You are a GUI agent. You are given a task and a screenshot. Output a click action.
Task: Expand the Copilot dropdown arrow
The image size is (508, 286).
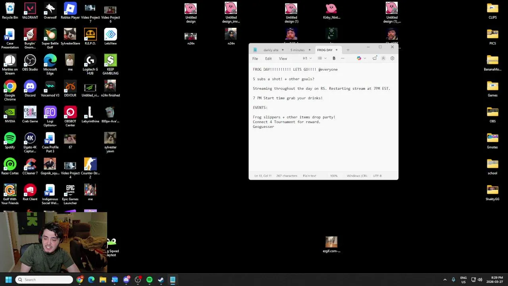coord(365,58)
